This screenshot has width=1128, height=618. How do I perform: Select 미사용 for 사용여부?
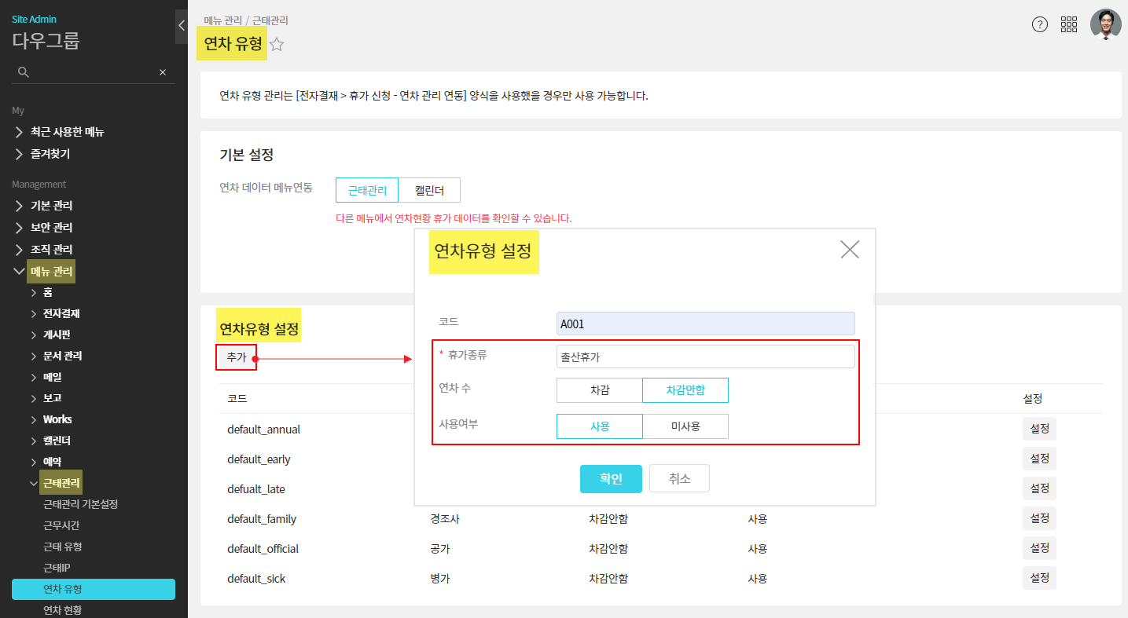coord(685,426)
